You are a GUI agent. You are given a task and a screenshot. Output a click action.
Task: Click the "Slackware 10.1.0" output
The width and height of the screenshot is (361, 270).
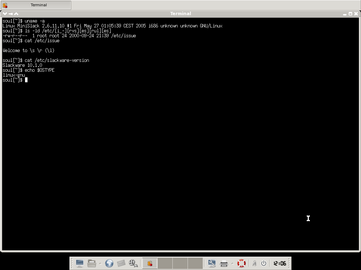(22, 65)
